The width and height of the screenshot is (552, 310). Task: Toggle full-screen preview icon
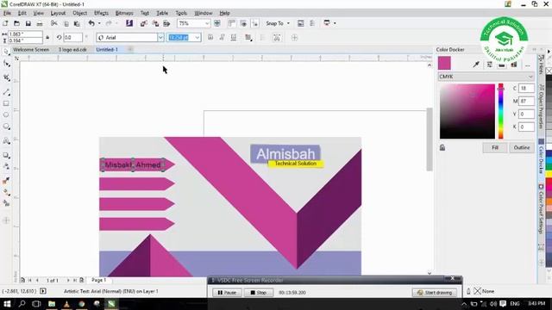click(x=217, y=23)
